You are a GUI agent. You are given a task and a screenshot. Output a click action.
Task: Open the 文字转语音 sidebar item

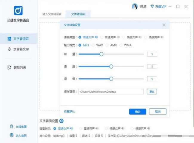19,39
